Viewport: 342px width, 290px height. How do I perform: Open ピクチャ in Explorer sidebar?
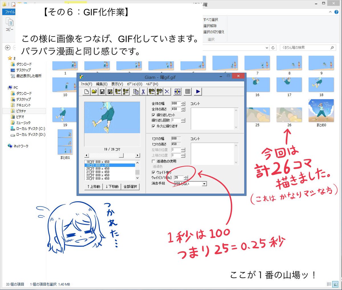pyautogui.click(x=21, y=111)
